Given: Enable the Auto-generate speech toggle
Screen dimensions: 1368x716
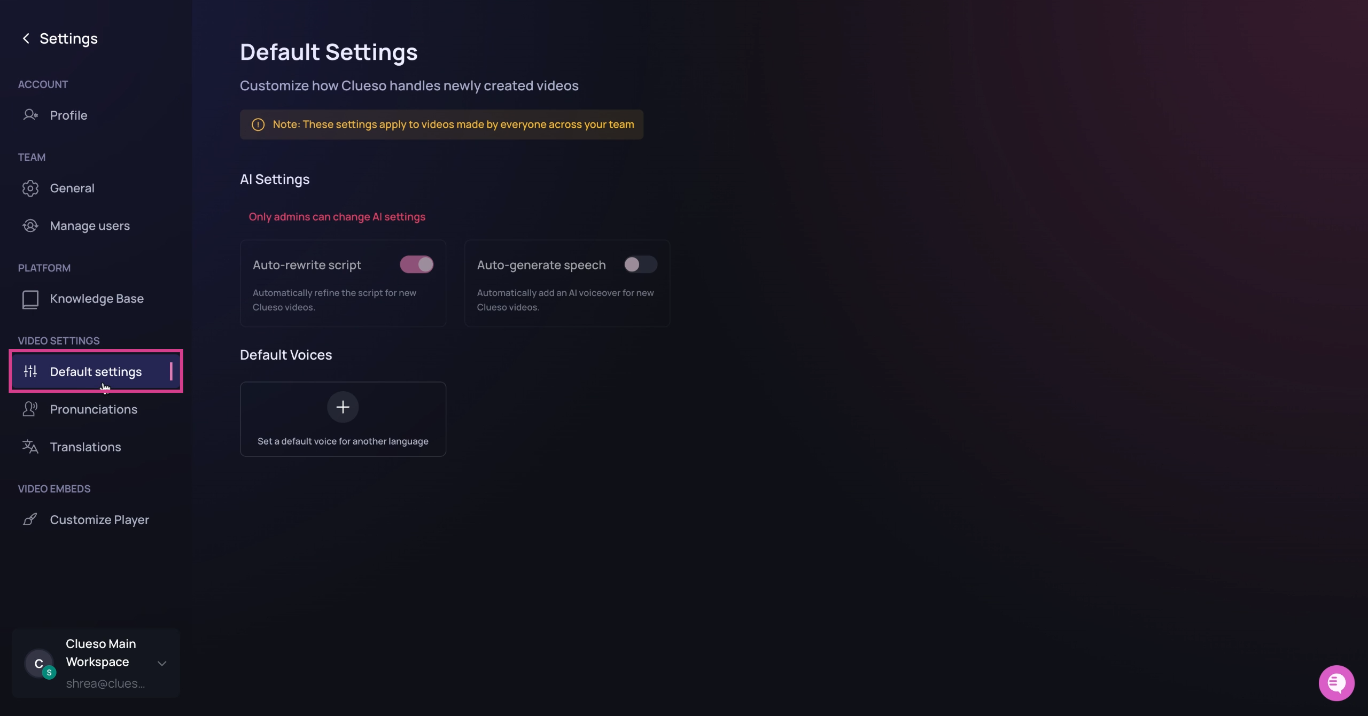Looking at the screenshot, I should coord(640,264).
